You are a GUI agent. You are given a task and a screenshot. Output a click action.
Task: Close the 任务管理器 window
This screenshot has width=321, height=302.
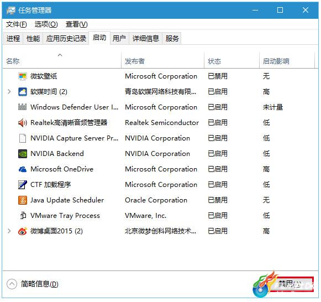coord(306,11)
